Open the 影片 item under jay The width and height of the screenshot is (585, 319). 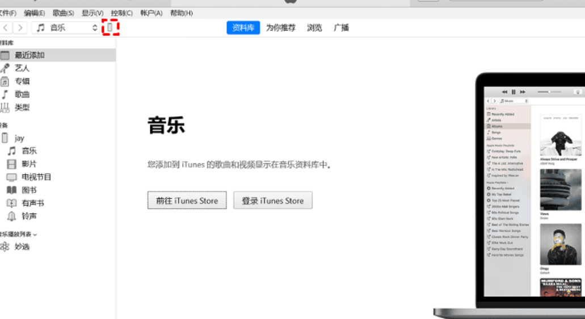point(29,164)
